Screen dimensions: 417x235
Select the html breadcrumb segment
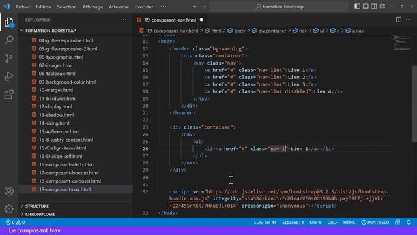coord(213,31)
